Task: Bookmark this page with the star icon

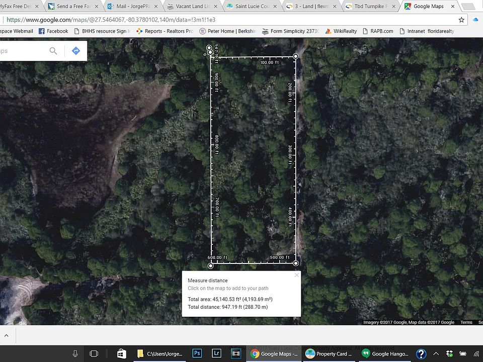Action: 461,20
